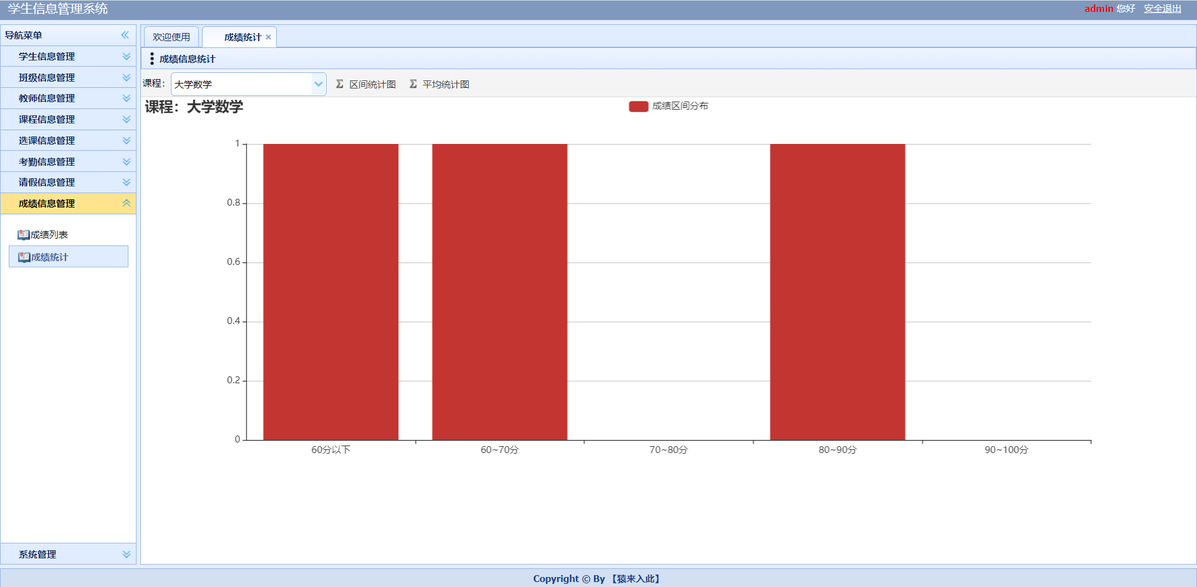
Task: Expand the 教师信息管理 section
Action: pyautogui.click(x=127, y=98)
